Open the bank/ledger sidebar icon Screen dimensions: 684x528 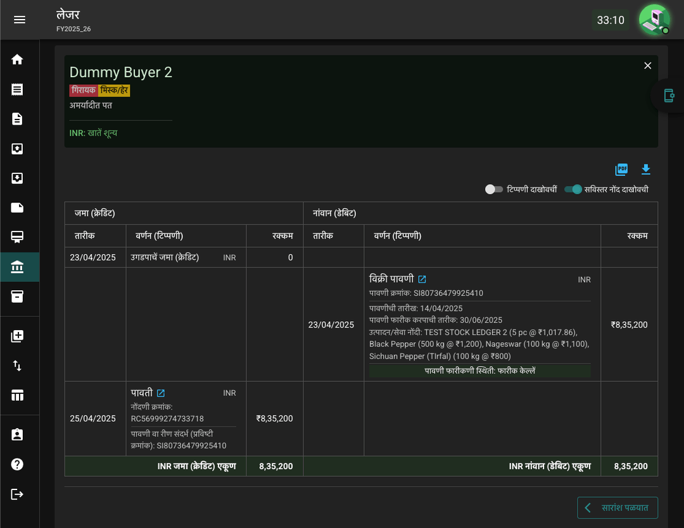pos(17,267)
